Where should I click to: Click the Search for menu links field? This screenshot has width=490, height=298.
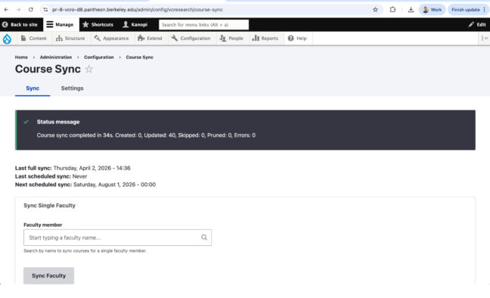[x=203, y=25]
